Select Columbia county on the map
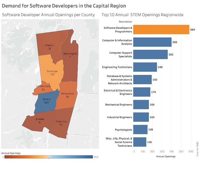The image size is (206, 171). click(62, 123)
